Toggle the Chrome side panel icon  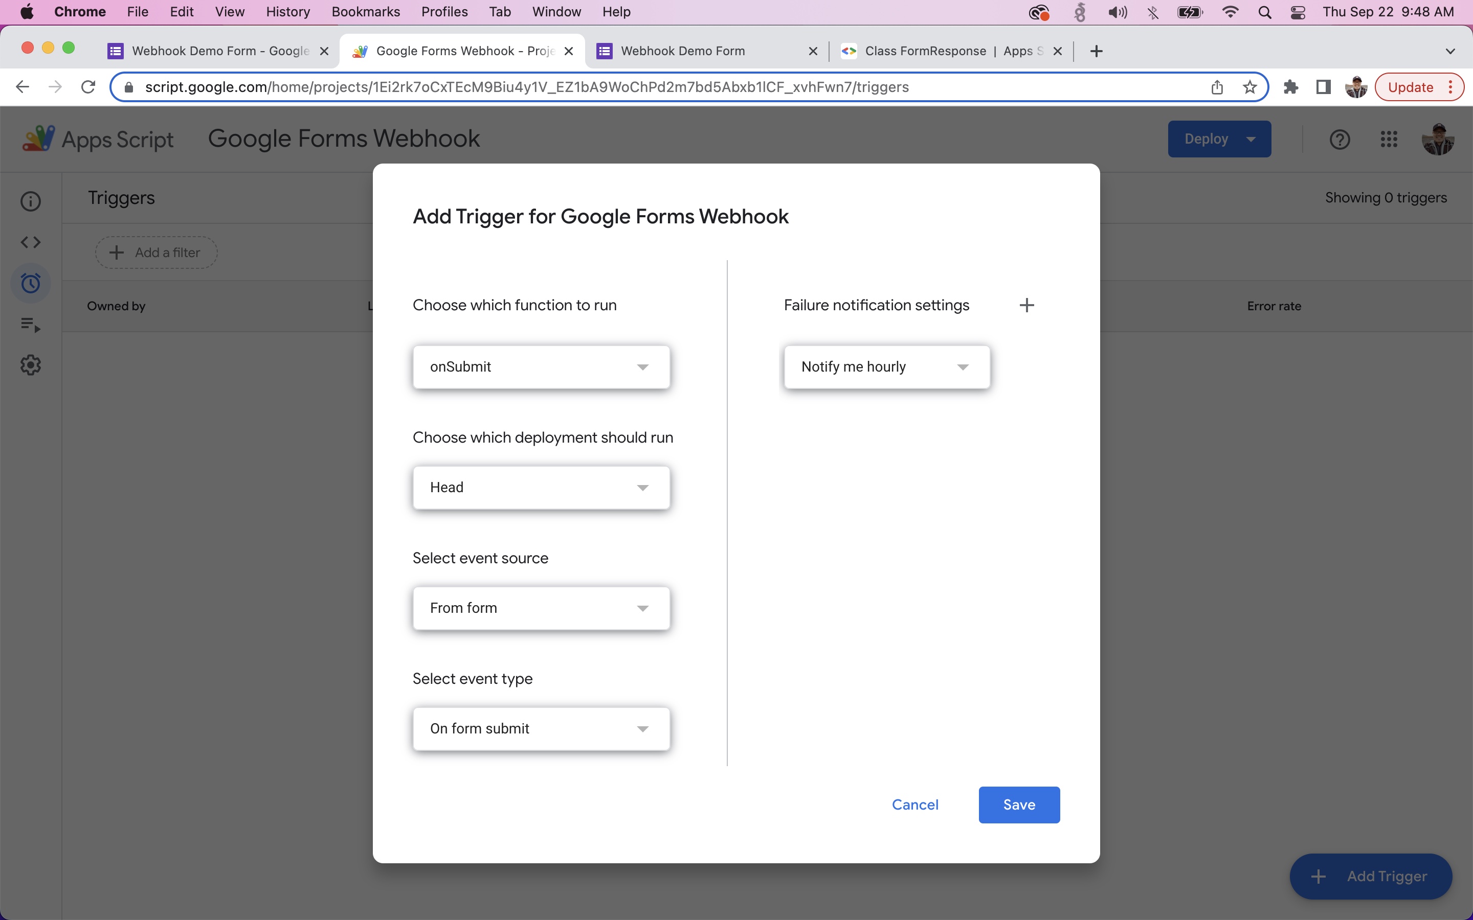pyautogui.click(x=1323, y=87)
